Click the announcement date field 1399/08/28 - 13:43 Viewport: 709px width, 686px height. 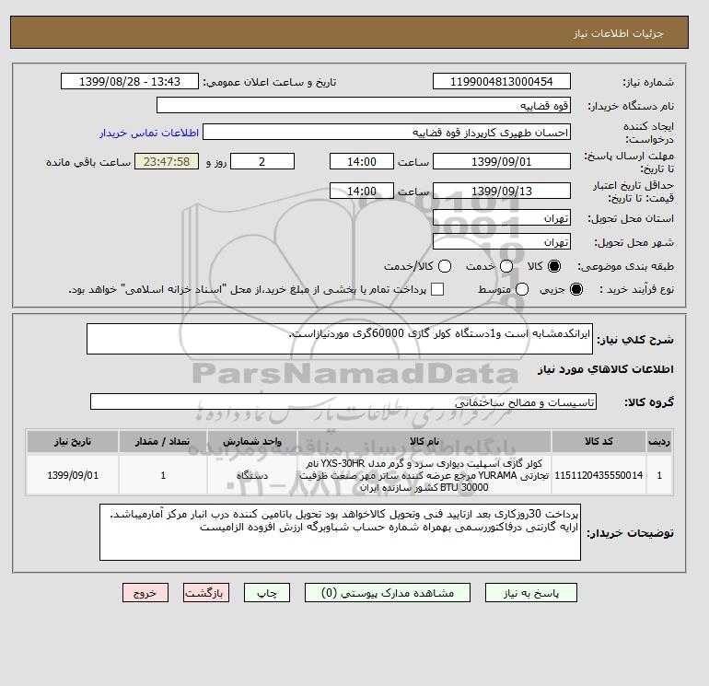[x=130, y=81]
